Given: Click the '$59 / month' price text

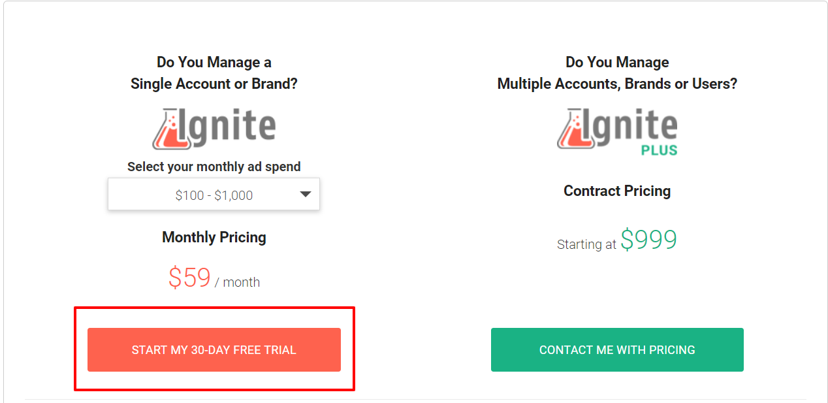Looking at the screenshot, I should (214, 280).
